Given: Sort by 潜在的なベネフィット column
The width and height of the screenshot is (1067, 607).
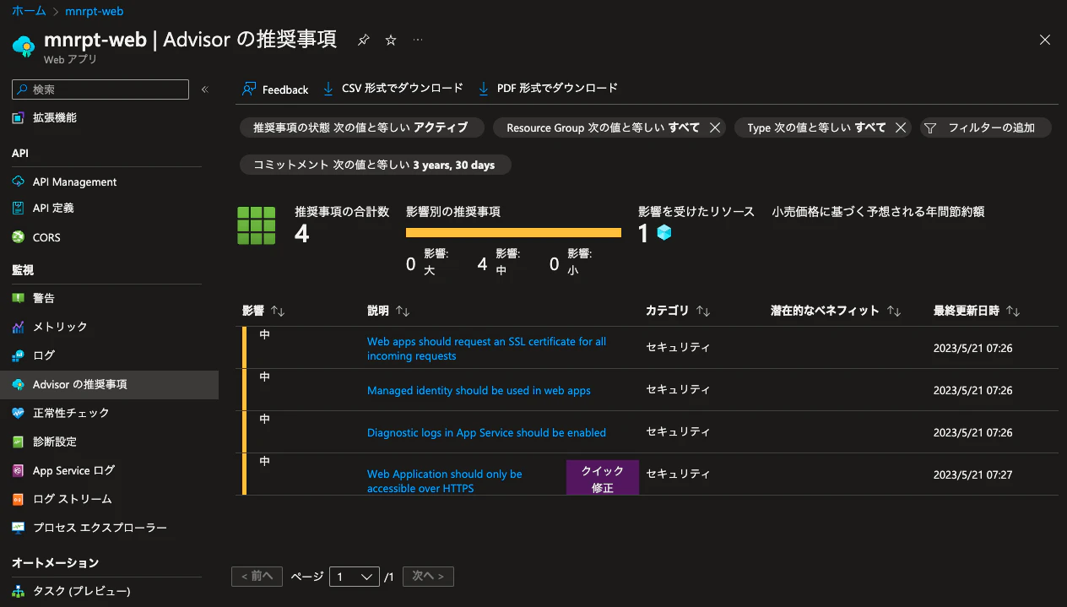Looking at the screenshot, I should click(837, 311).
